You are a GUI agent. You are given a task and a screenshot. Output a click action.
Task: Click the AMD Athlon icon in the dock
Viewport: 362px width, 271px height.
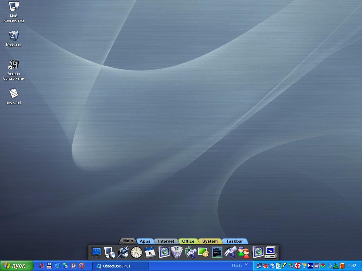217,252
